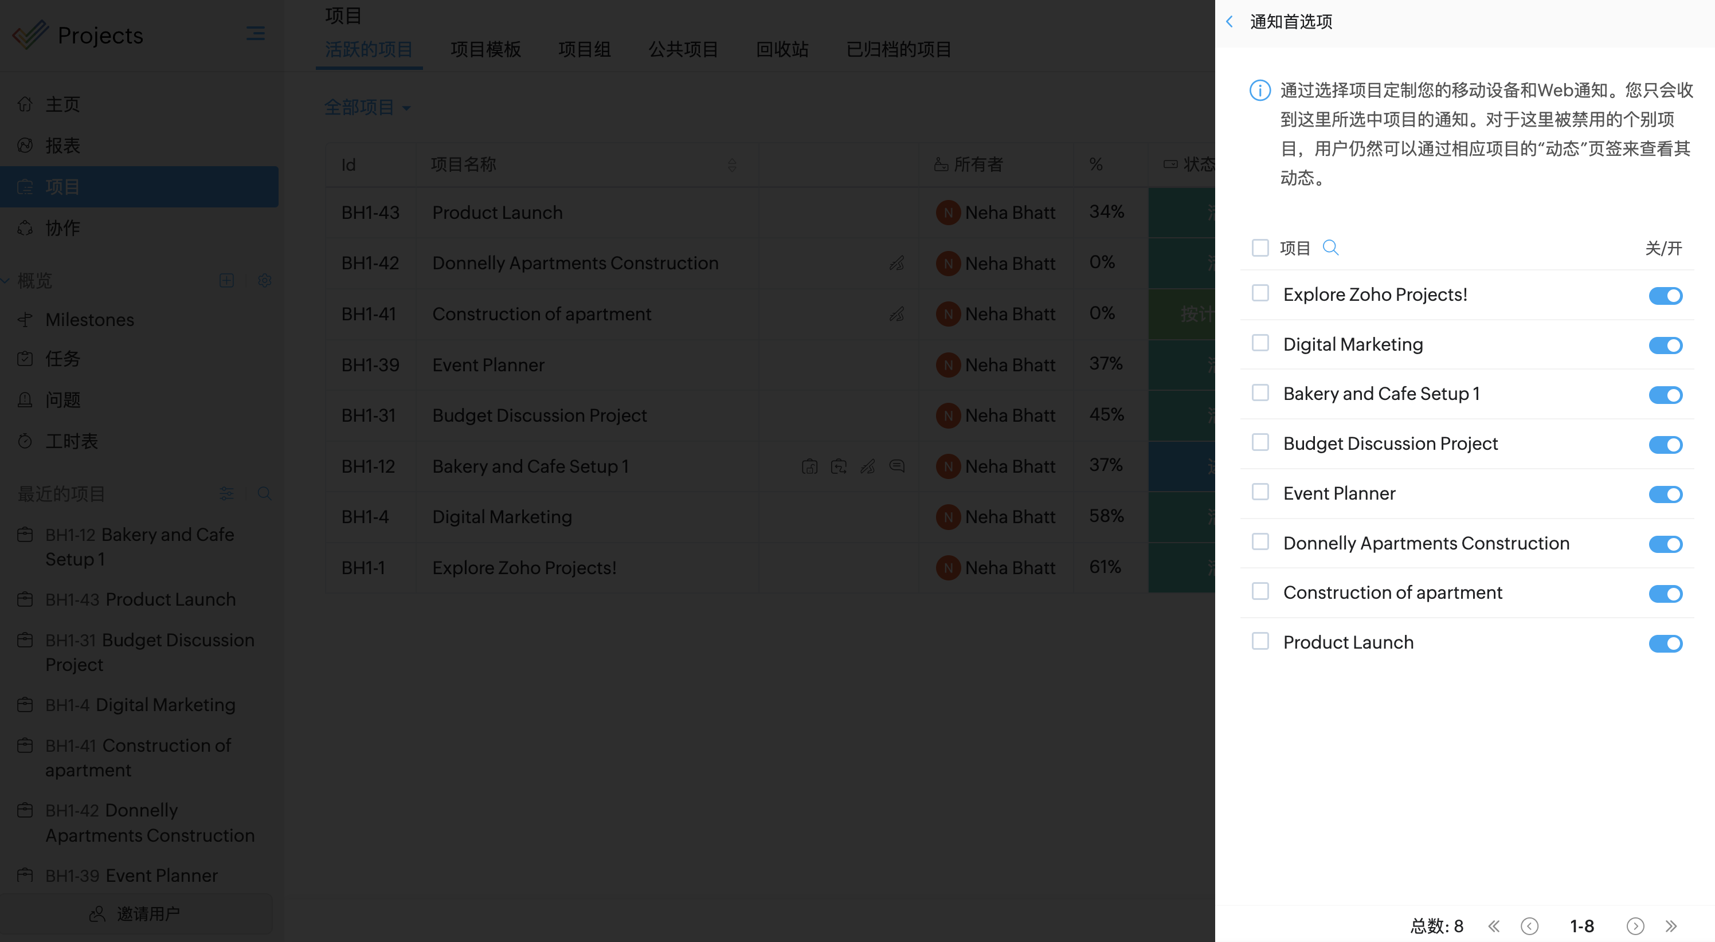Viewport: 1715px width, 942px height.
Task: Jump to first page double-arrow icon
Action: coord(1494,925)
